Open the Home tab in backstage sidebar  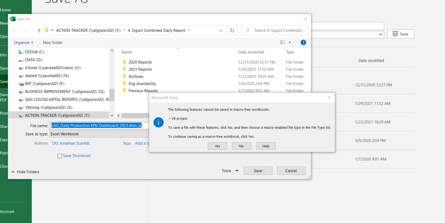click(x=6, y=10)
